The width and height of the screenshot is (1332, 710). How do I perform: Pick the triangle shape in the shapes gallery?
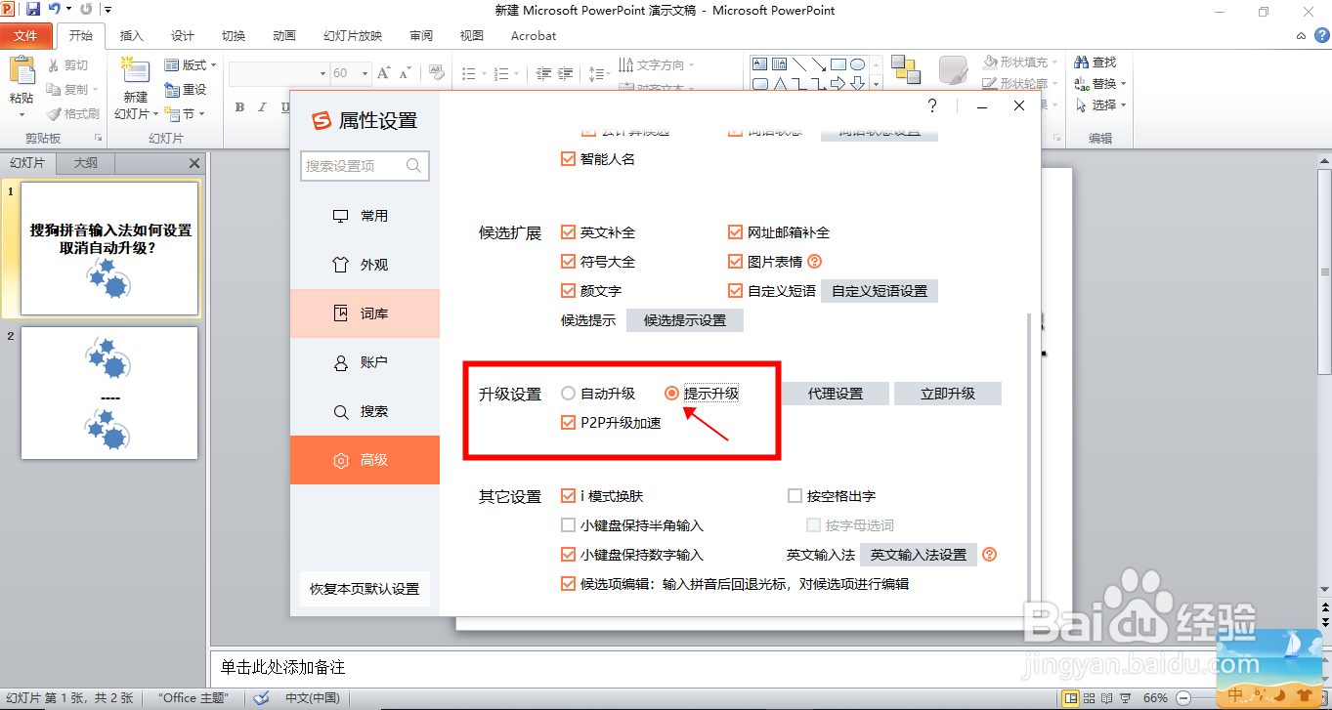click(780, 84)
